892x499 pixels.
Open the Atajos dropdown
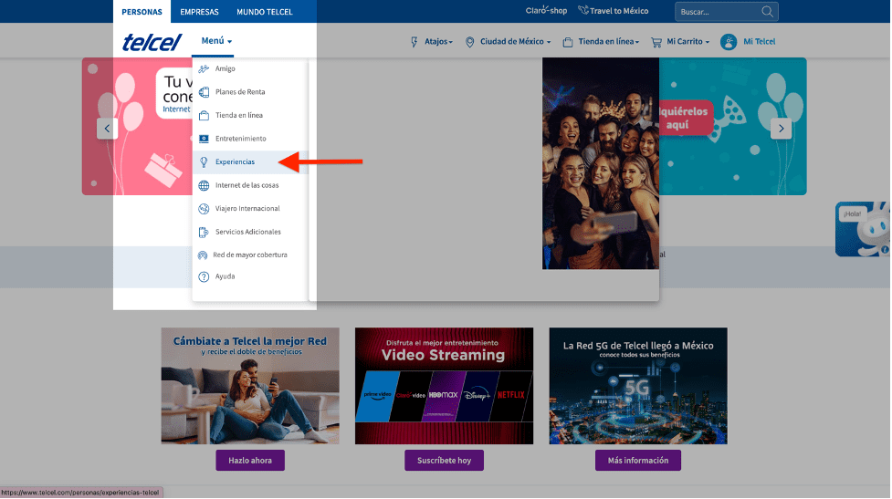click(x=432, y=42)
